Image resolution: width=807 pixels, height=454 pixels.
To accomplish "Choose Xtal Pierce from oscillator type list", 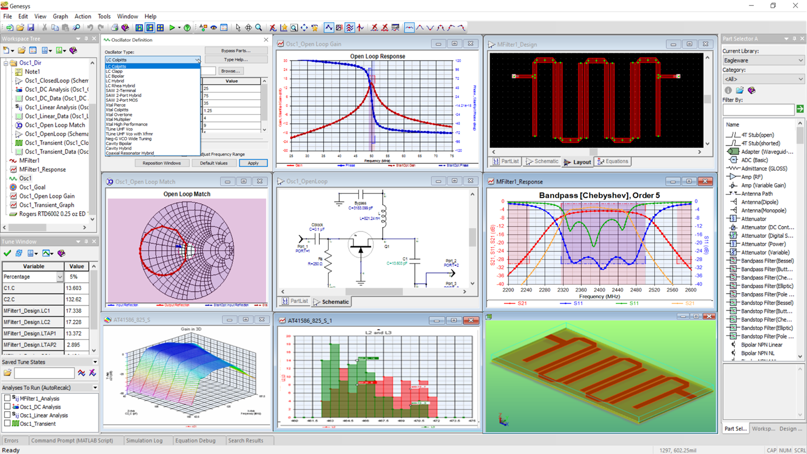I will pyautogui.click(x=116, y=105).
